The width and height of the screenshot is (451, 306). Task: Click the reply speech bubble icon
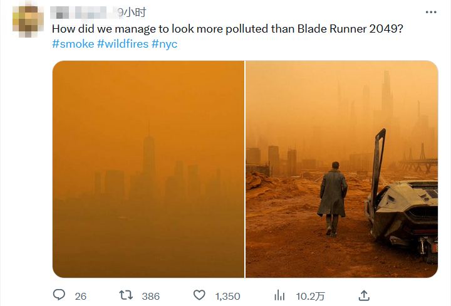click(59, 295)
